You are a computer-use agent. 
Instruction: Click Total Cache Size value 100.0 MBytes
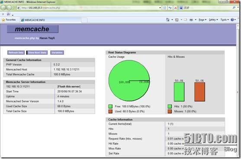(x=66, y=111)
